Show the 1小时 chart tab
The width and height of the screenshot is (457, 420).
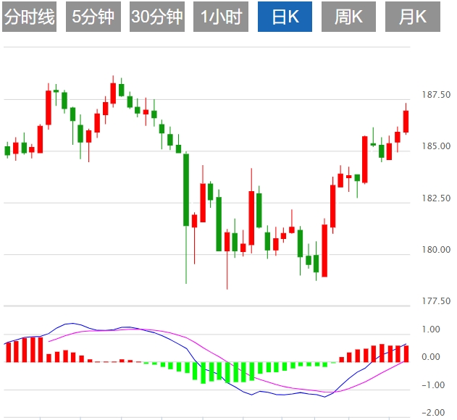coord(220,17)
